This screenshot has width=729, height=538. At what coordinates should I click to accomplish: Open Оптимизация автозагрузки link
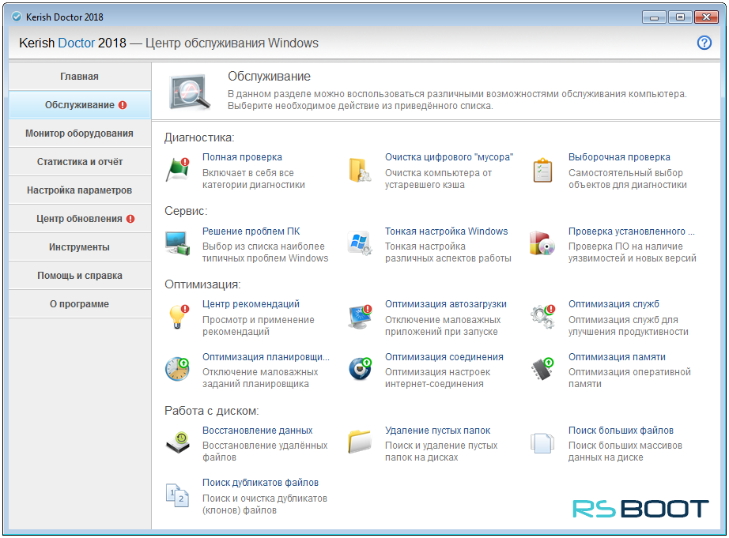click(x=446, y=304)
